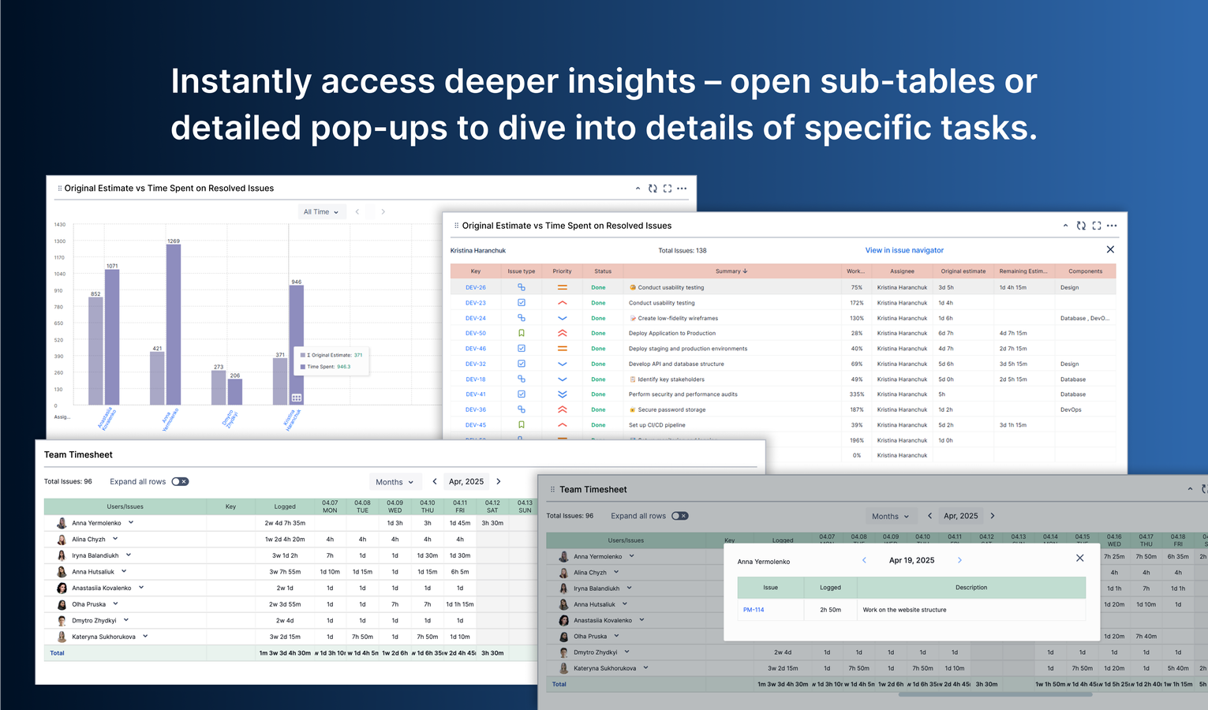Screen dimensions: 1208x710
Task: Open Months dropdown in left Team Timesheet
Action: click(395, 482)
